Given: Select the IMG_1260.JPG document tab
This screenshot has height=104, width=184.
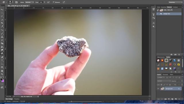Looking at the screenshot, I should click(18, 6).
